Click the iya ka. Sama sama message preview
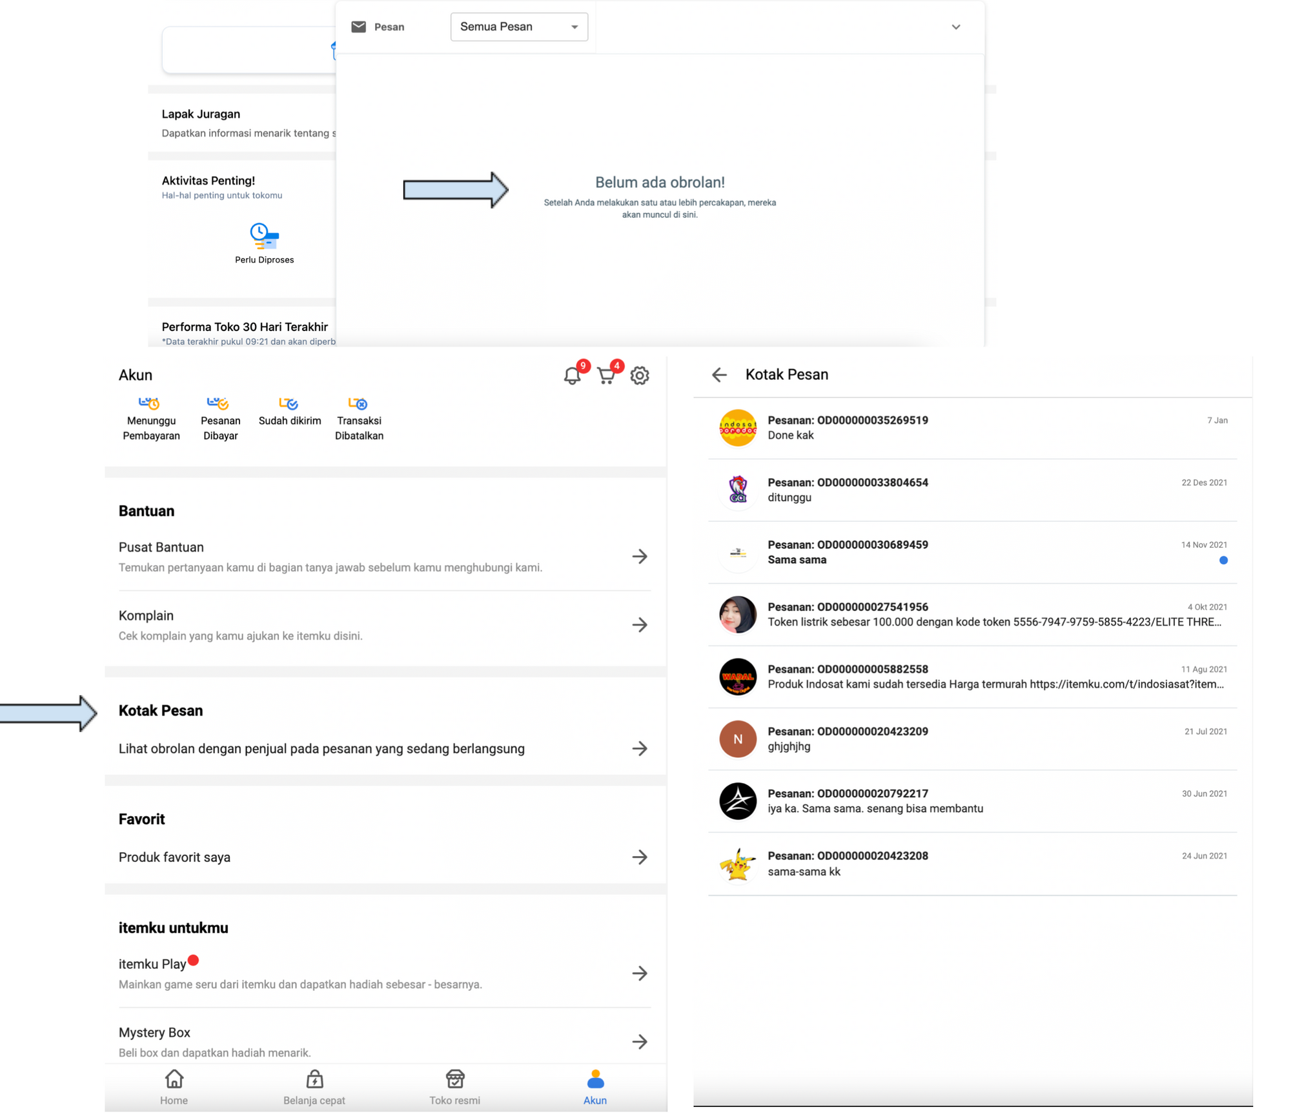Image resolution: width=1291 pixels, height=1116 pixels. [875, 809]
